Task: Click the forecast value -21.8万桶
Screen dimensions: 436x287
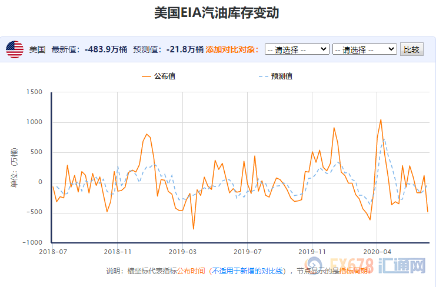Action: coord(184,49)
